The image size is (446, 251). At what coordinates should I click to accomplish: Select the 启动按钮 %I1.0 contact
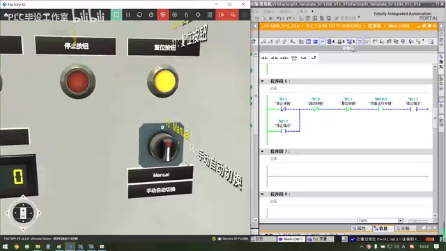316,109
